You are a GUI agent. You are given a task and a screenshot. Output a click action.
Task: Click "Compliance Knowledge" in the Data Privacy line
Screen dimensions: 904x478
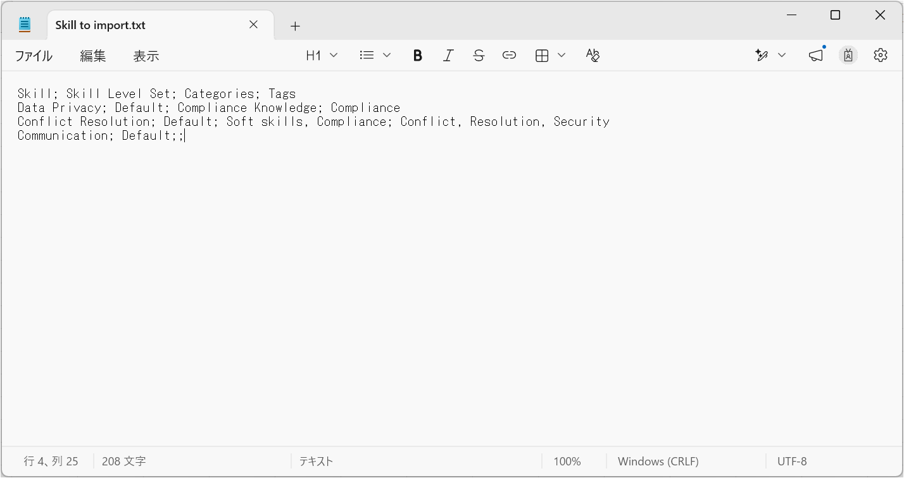click(x=247, y=107)
